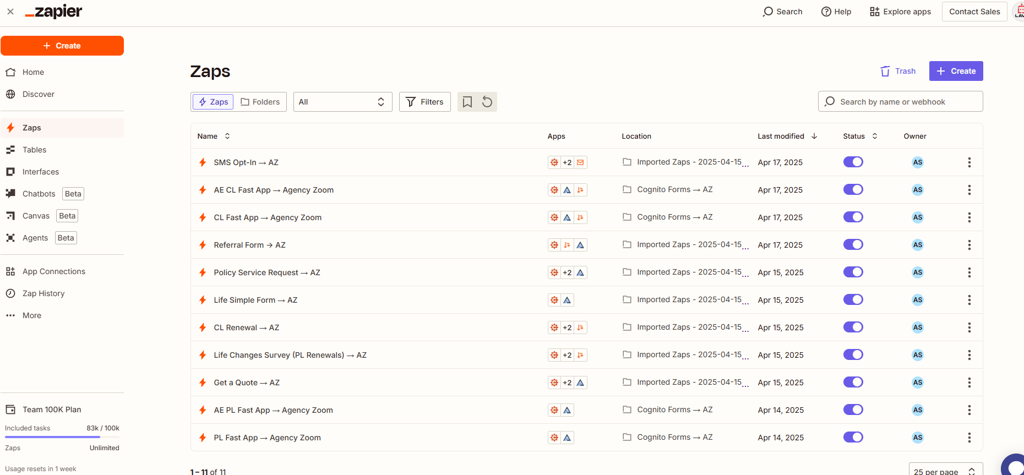Click the purple Create button
The height and width of the screenshot is (475, 1024).
(956, 71)
